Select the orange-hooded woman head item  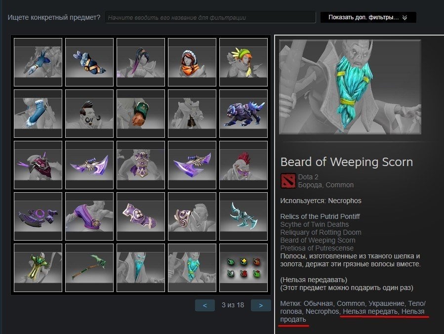point(192,62)
